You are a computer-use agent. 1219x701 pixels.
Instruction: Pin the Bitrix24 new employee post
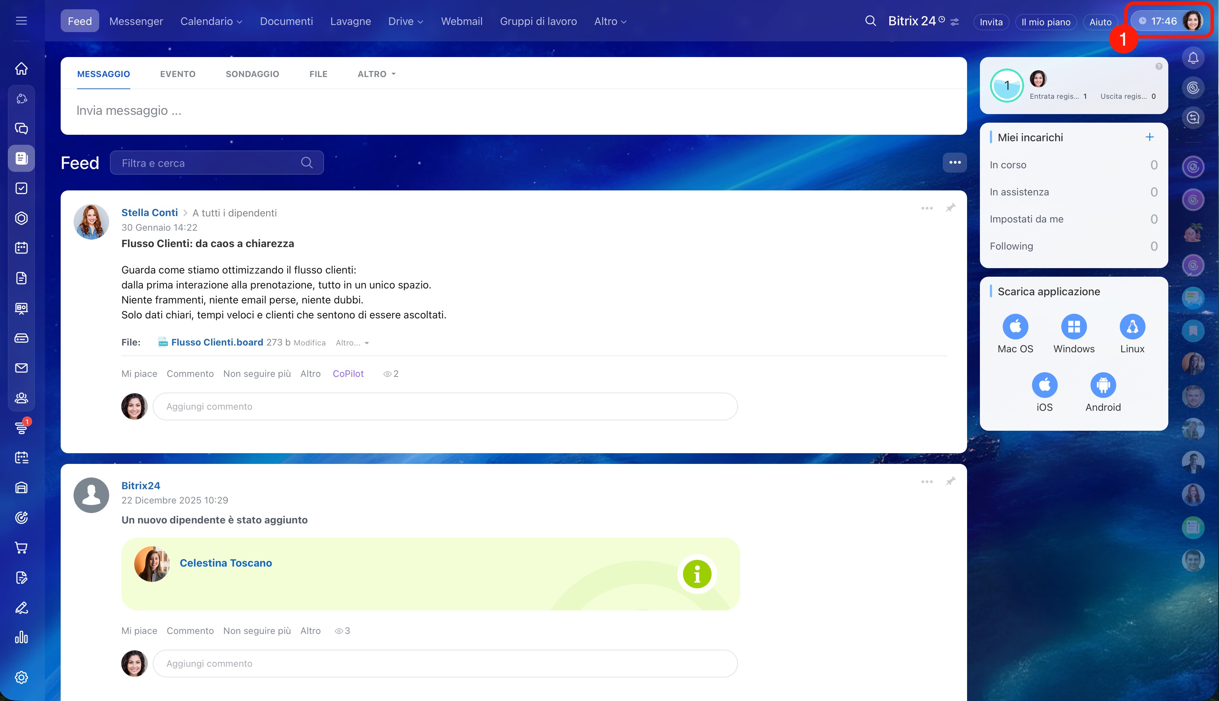click(950, 481)
